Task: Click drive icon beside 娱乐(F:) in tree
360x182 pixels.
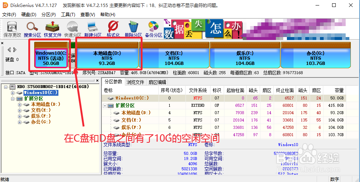Action: coord(26,116)
